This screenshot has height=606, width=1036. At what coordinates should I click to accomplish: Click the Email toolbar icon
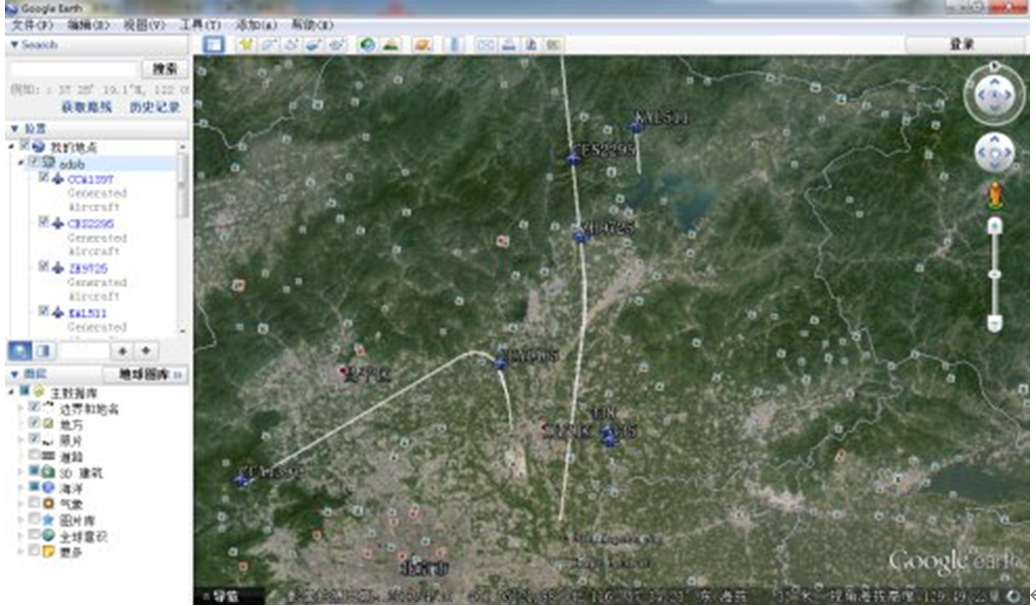[x=485, y=45]
